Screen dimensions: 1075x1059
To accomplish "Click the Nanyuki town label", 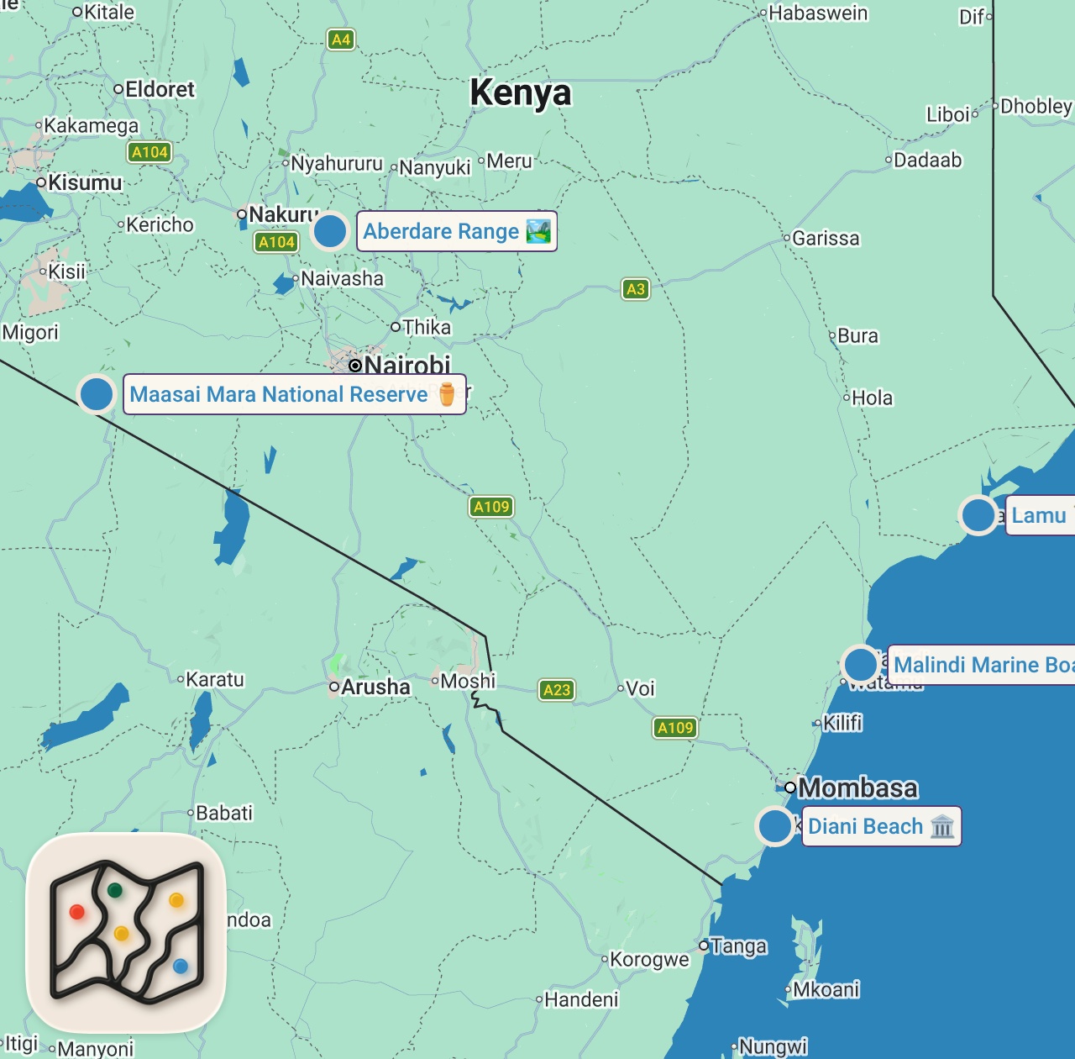I will (435, 167).
